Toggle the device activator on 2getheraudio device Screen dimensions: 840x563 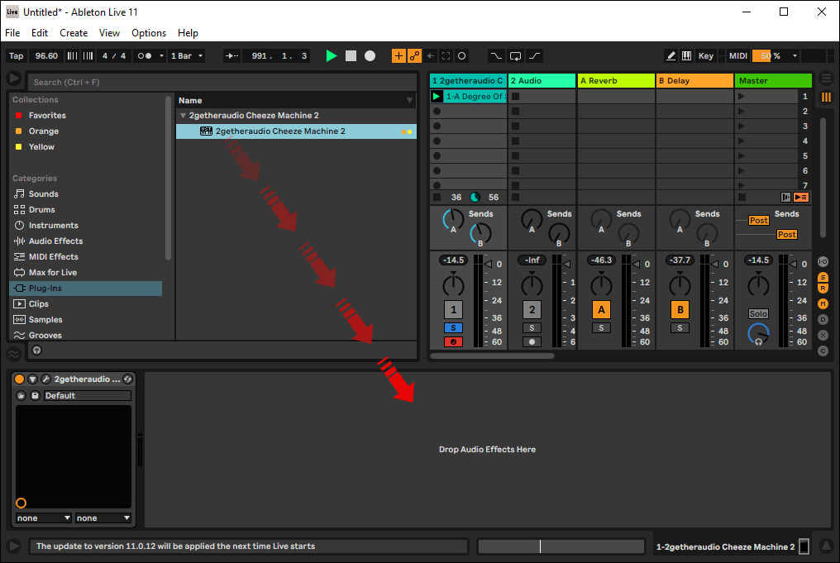point(19,379)
